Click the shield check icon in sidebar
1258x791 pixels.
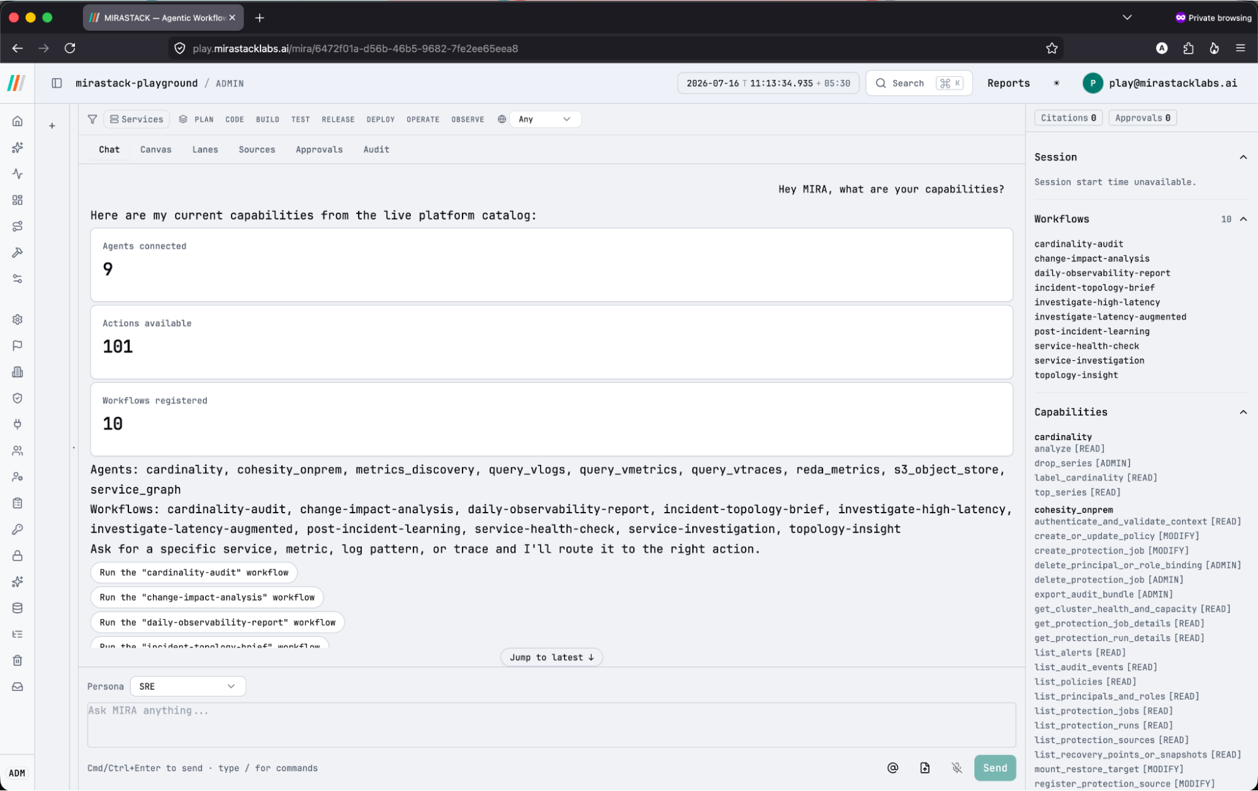(18, 398)
